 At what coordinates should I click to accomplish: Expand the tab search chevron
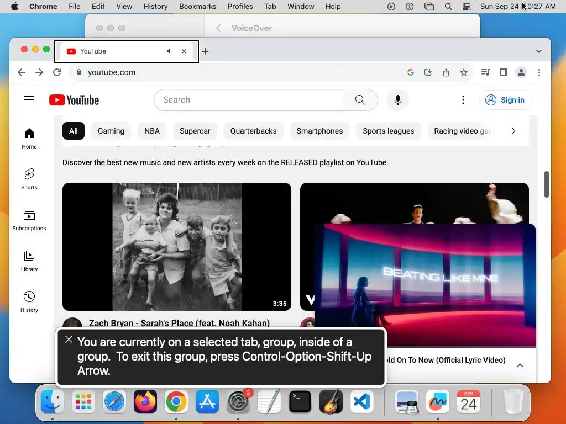click(x=539, y=51)
